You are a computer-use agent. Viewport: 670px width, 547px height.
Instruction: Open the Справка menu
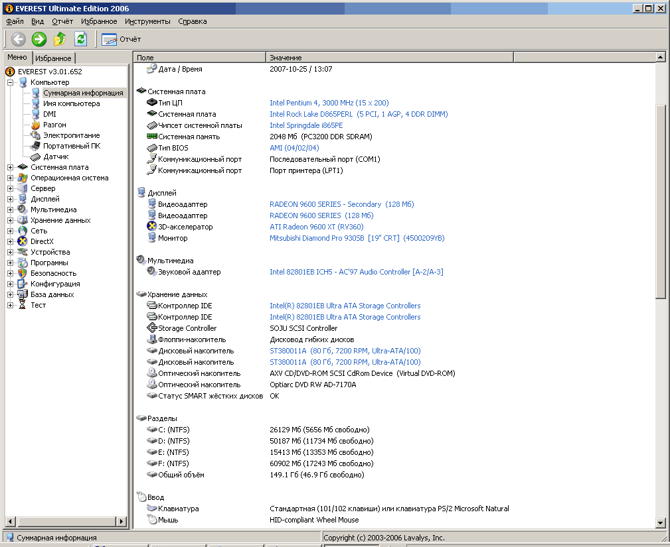coord(193,21)
